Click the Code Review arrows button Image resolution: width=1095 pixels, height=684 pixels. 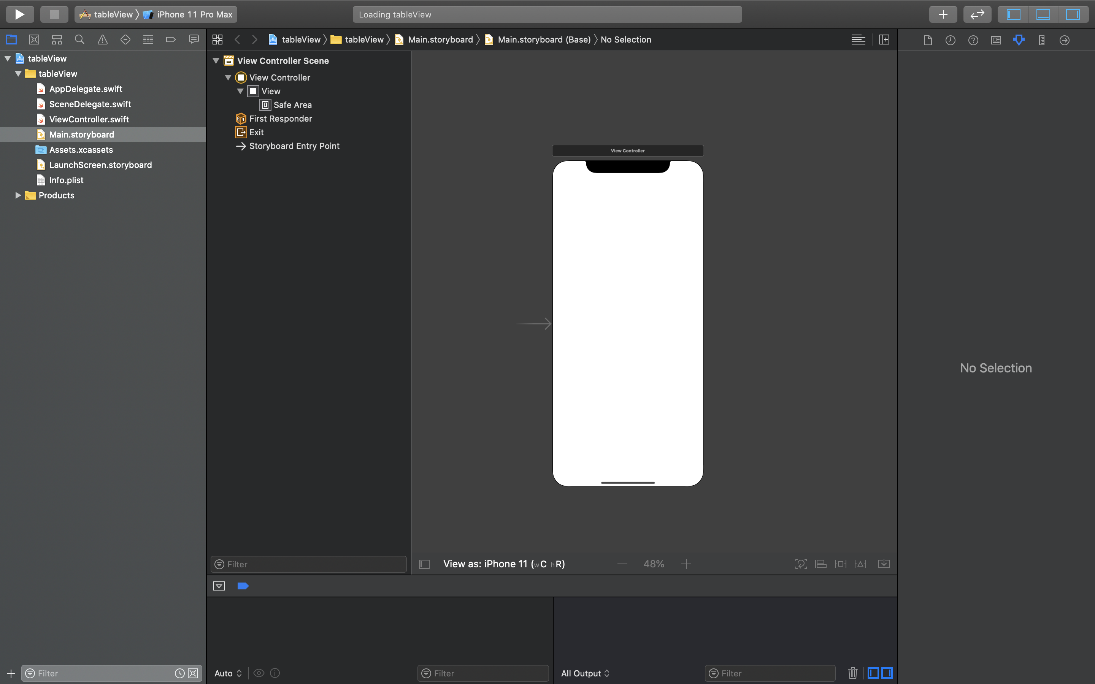(977, 14)
